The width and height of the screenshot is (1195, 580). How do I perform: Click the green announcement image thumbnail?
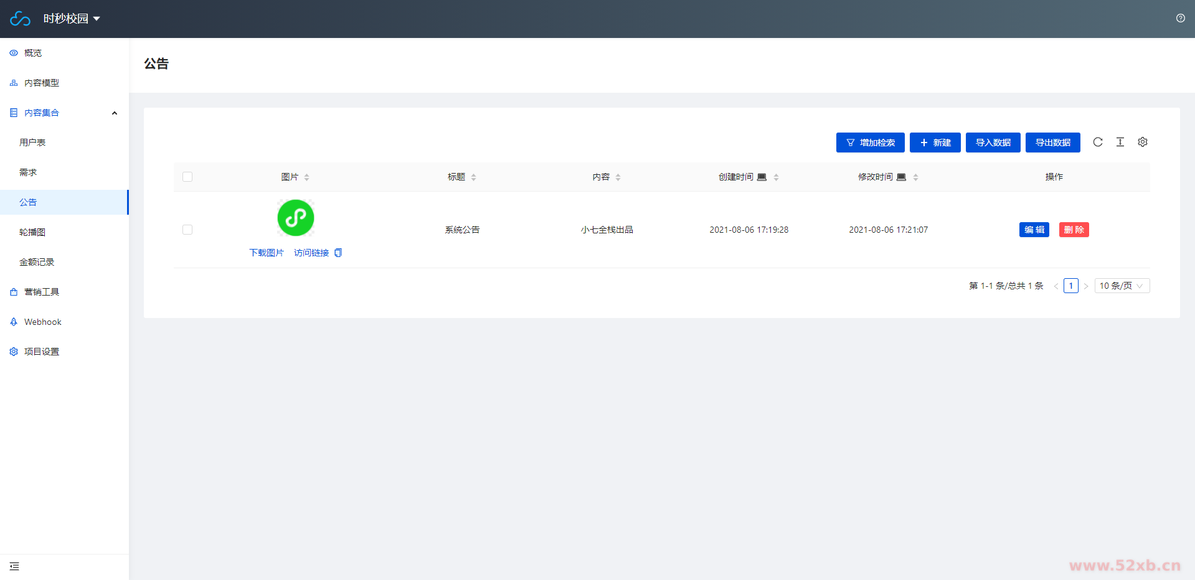tap(295, 218)
